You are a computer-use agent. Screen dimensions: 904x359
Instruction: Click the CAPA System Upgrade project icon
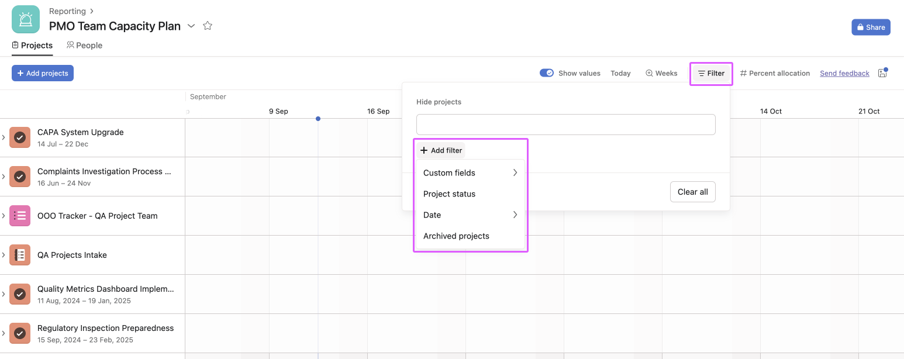pos(20,137)
